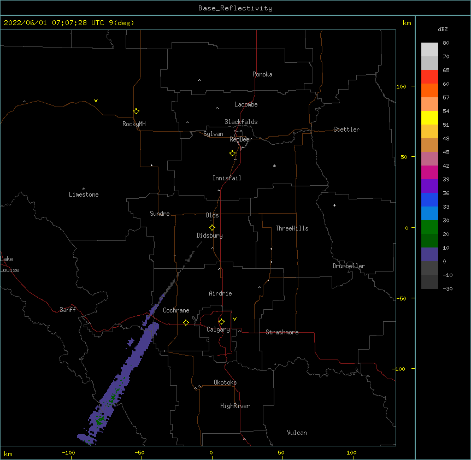Click the -30 value in dBZ legend
The width and height of the screenshot is (471, 460).
(x=448, y=289)
